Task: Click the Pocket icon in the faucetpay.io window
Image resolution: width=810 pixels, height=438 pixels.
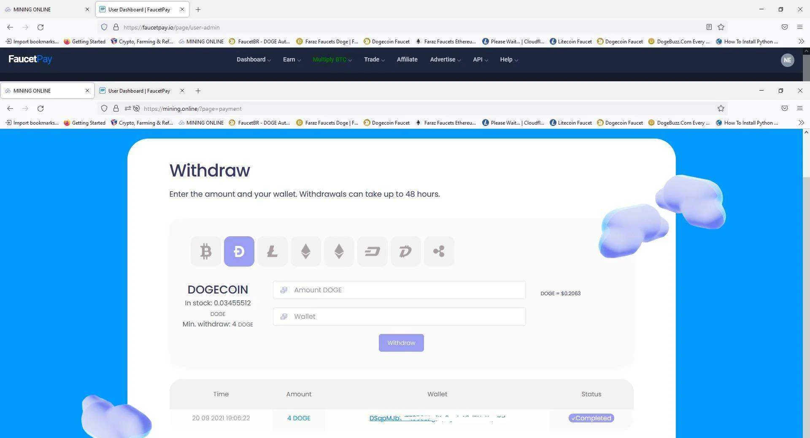Action: coord(784,27)
